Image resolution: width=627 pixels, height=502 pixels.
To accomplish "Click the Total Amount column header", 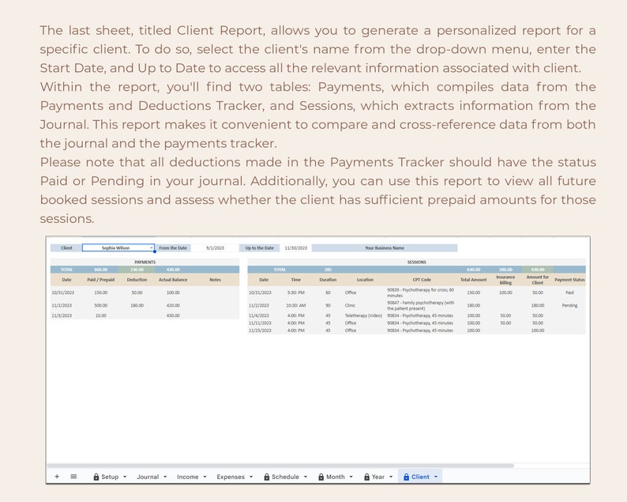I will [x=474, y=280].
